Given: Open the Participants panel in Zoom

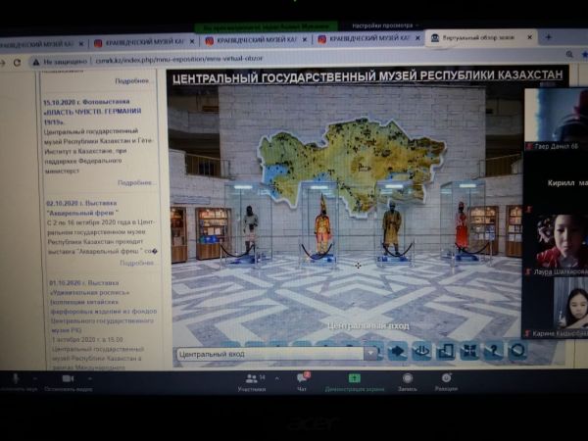Looking at the screenshot, I should (254, 379).
